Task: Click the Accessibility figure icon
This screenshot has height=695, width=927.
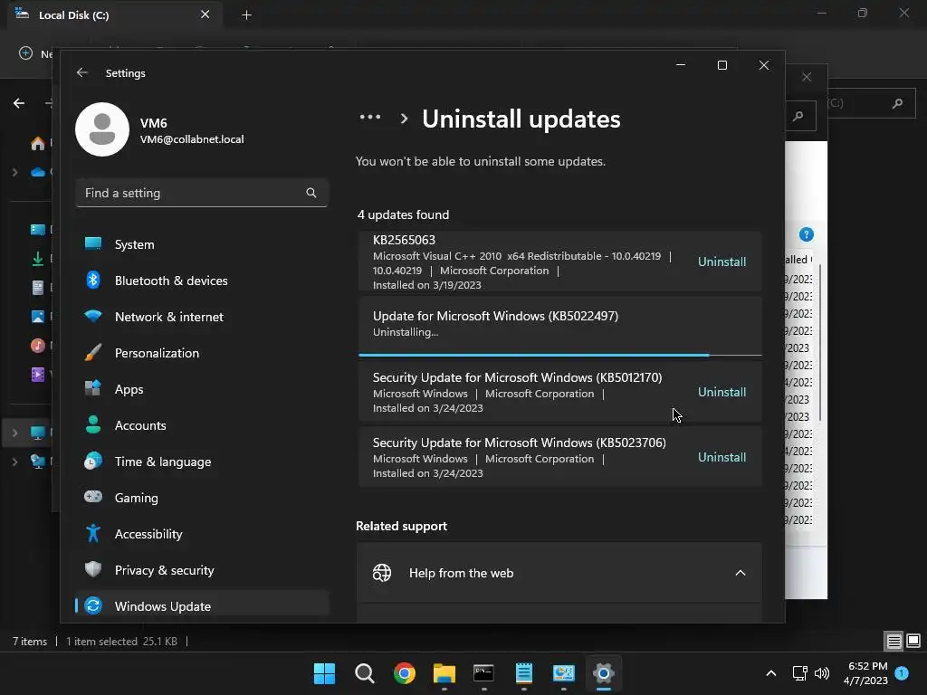Action: coord(93,533)
